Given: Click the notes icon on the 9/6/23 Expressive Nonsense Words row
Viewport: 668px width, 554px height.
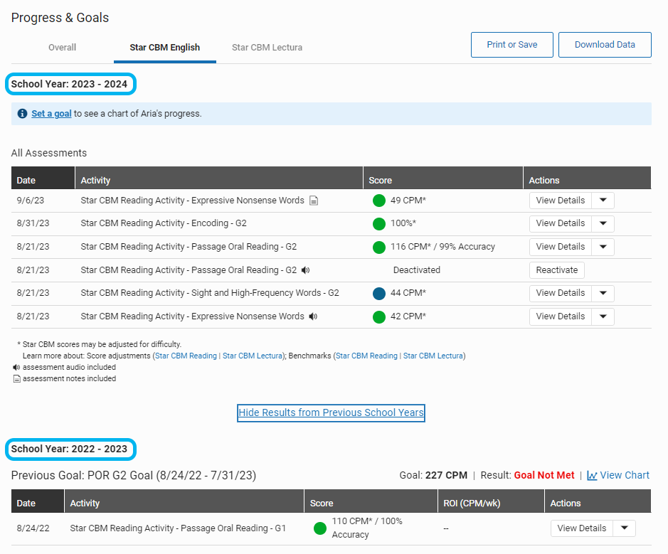Looking at the screenshot, I should coord(314,201).
